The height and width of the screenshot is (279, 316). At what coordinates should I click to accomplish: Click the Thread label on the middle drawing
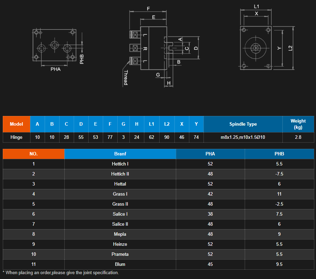tap(126, 78)
